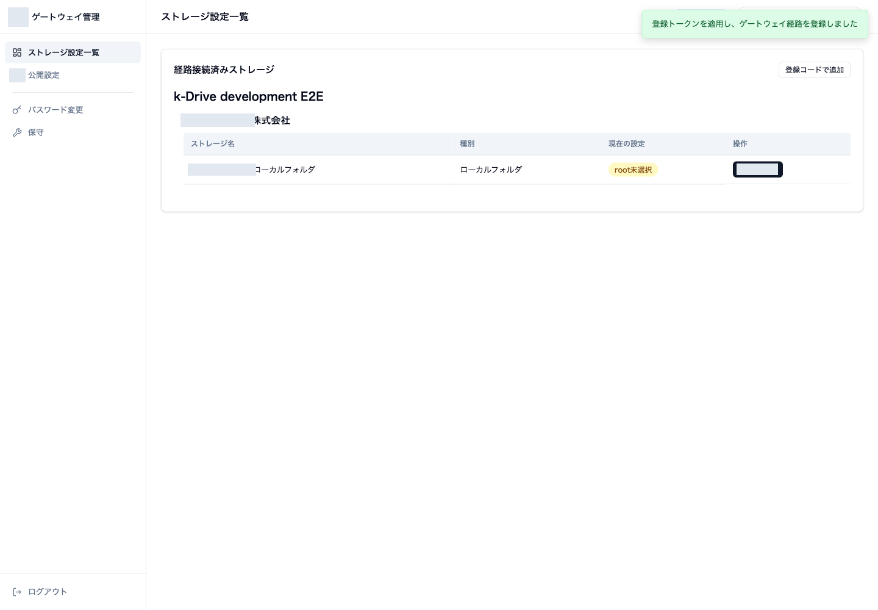
Task: Click the dark action button in ローカルフォルダ row
Action: click(x=757, y=170)
